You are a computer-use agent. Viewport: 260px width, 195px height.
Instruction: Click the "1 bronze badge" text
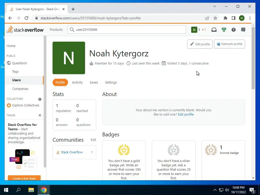(229, 150)
